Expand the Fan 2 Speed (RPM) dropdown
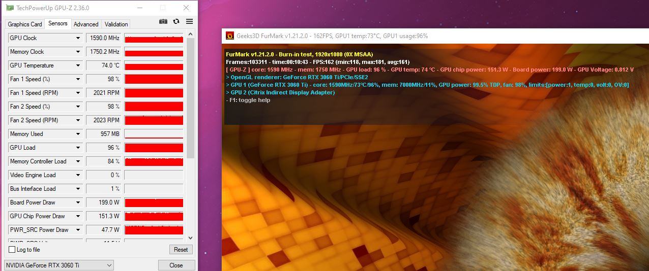The image size is (649, 271). click(x=78, y=120)
